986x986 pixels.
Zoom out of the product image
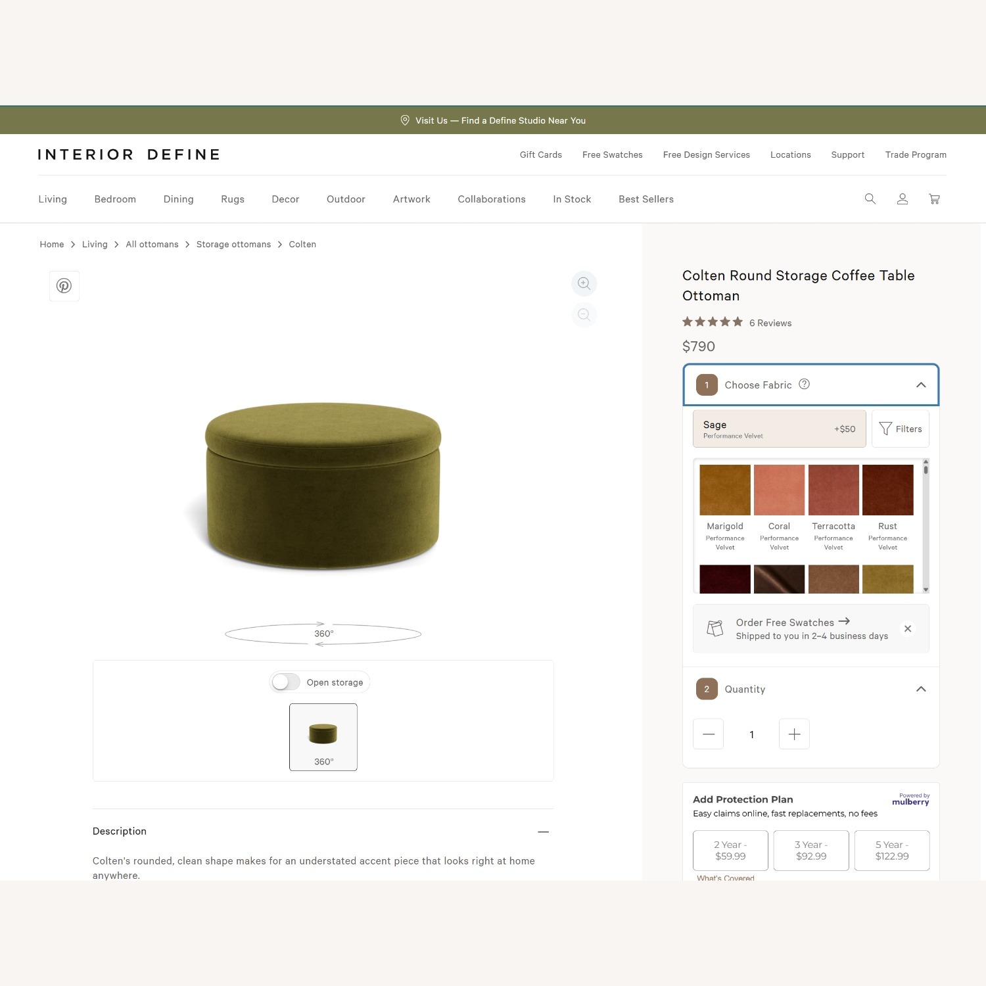point(584,314)
